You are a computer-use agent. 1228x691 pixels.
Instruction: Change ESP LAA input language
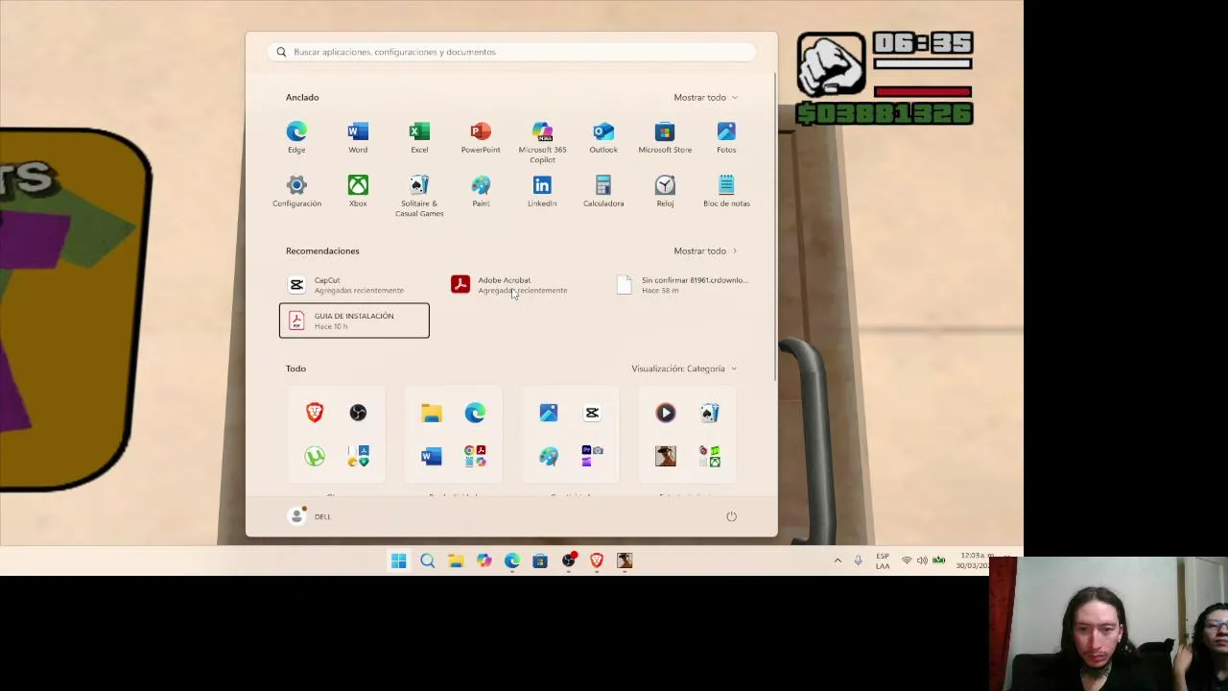tap(883, 560)
